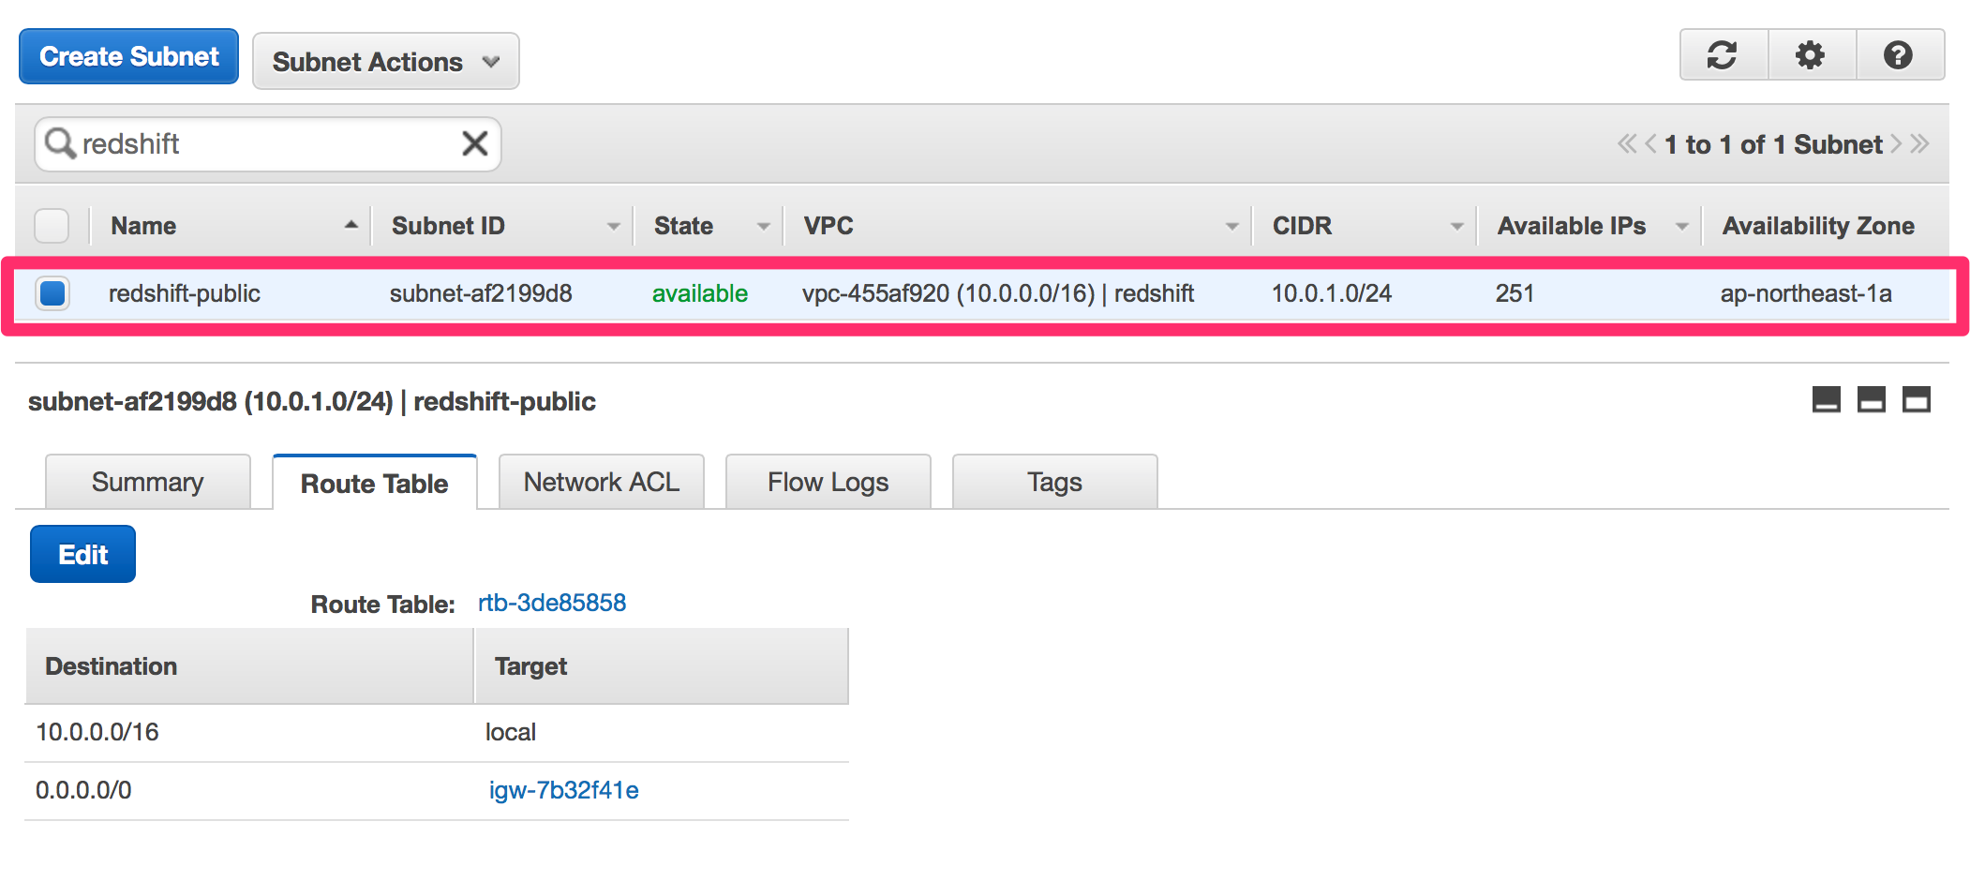Click the Availability Zone column header
The height and width of the screenshot is (881, 1970).
point(1818,226)
